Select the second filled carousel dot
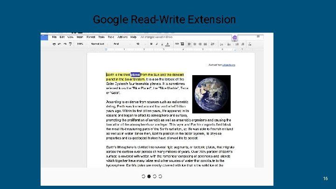336x189 pixels. (x=149, y=176)
